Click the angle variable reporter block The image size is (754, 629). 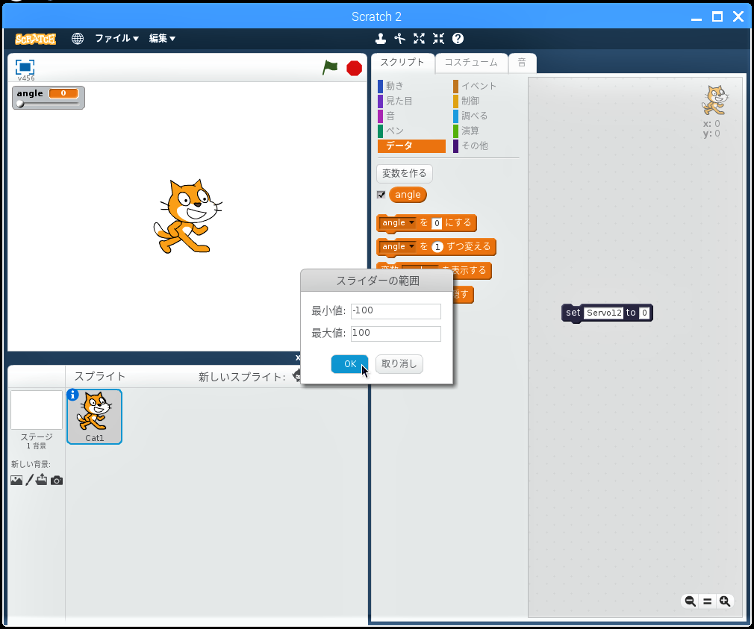pyautogui.click(x=408, y=195)
